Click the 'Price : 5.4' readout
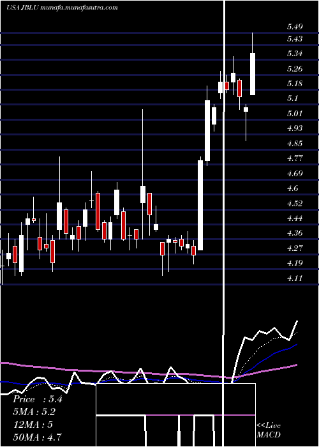This screenshot has height=447, width=319. pyautogui.click(x=37, y=399)
